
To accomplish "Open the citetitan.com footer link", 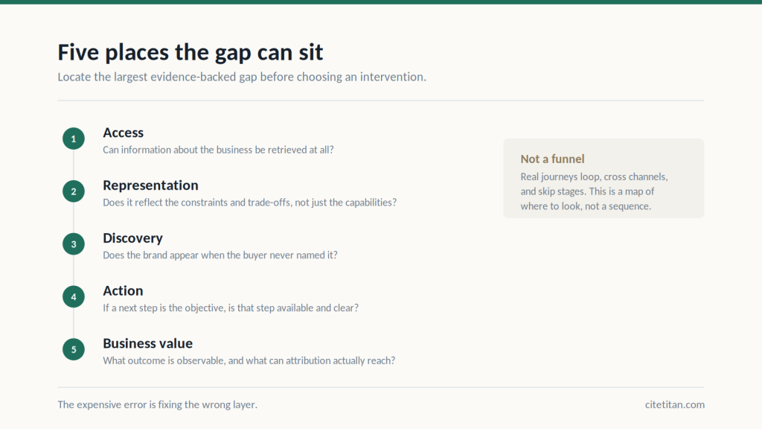I will point(674,404).
